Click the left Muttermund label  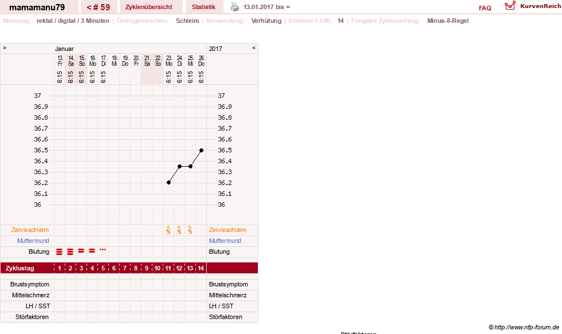[x=33, y=241]
